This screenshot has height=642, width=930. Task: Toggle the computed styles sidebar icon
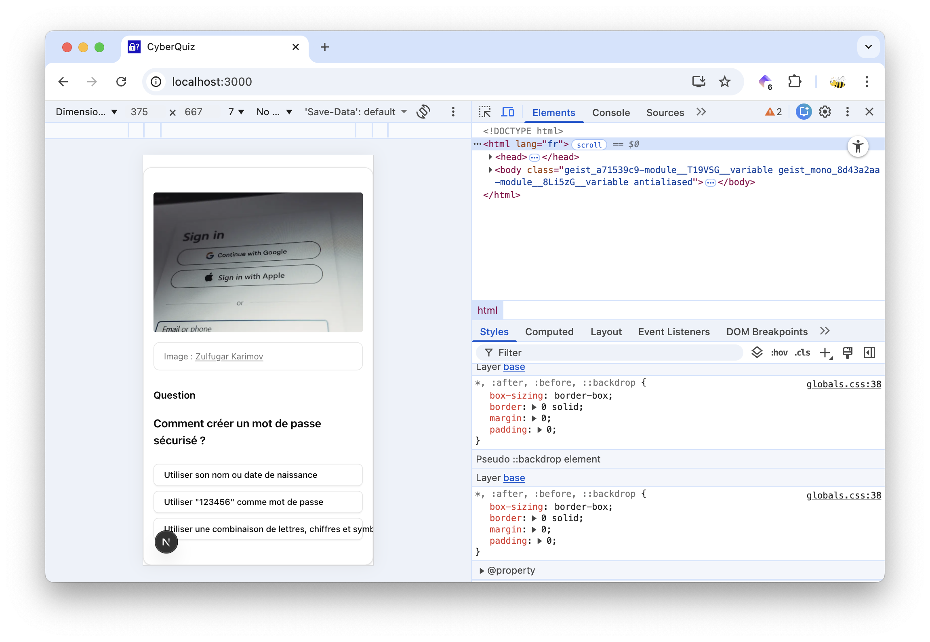point(869,353)
